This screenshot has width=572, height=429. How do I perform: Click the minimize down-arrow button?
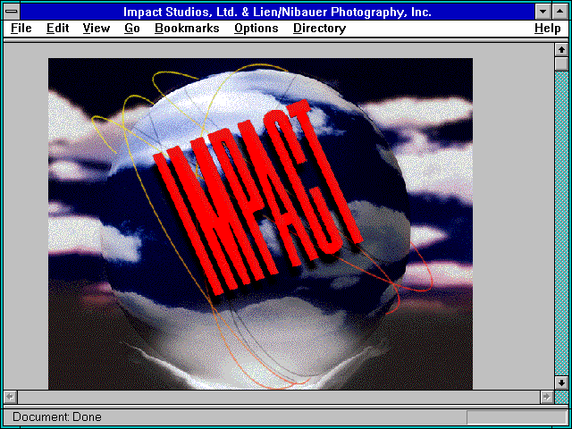[543, 12]
